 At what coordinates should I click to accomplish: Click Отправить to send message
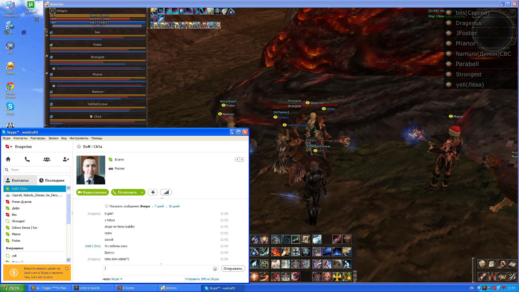[233, 268]
